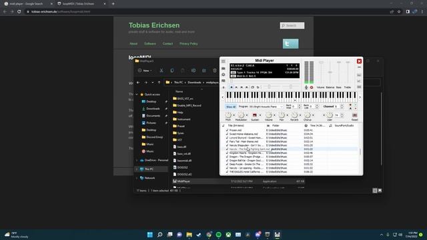Click File Explorer up-directory arrow
The image size is (427, 240).
click(x=159, y=83)
